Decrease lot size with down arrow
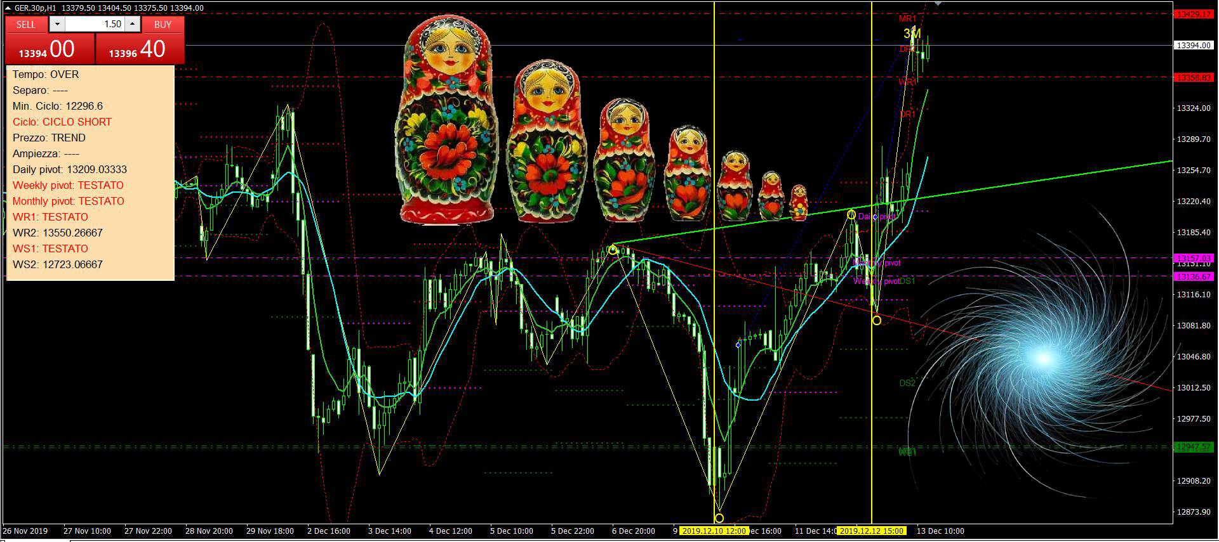Screen dimensions: 1219x542 coord(57,24)
